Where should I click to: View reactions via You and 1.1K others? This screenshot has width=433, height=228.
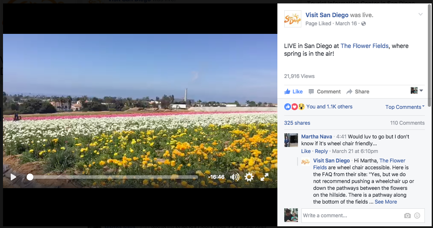click(329, 107)
